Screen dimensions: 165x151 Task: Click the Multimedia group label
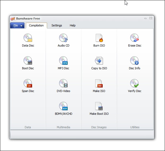point(63,127)
